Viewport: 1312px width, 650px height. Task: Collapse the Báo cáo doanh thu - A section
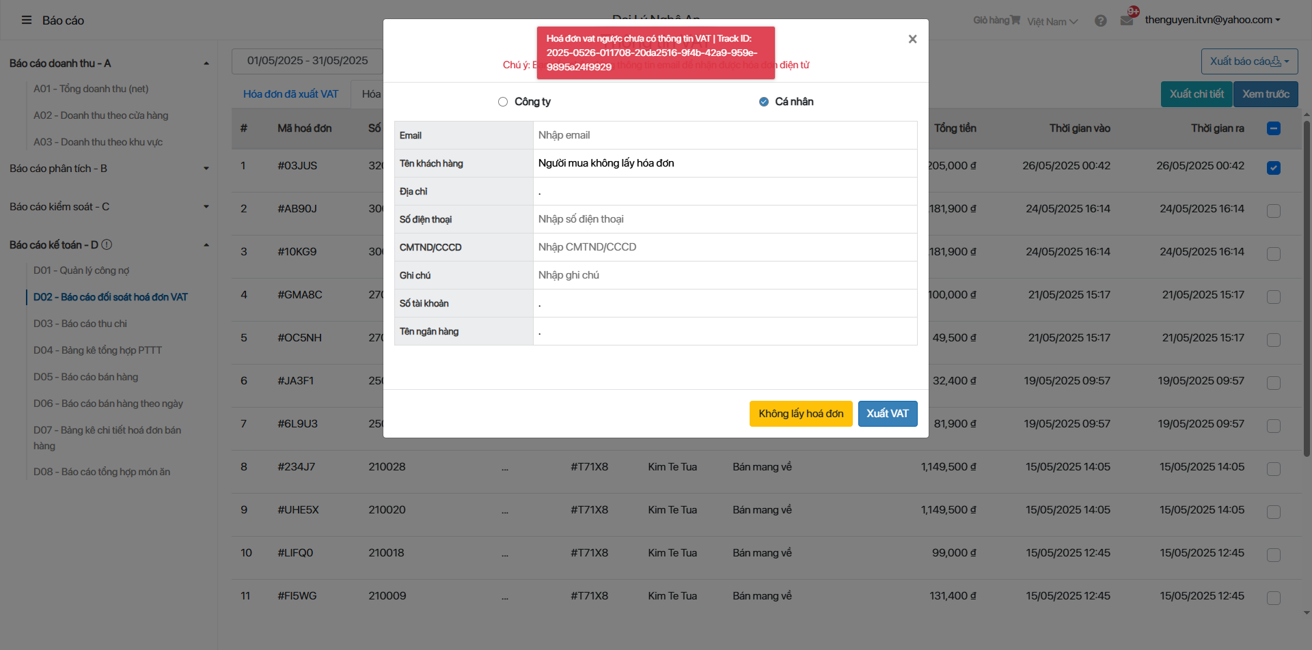click(x=206, y=63)
